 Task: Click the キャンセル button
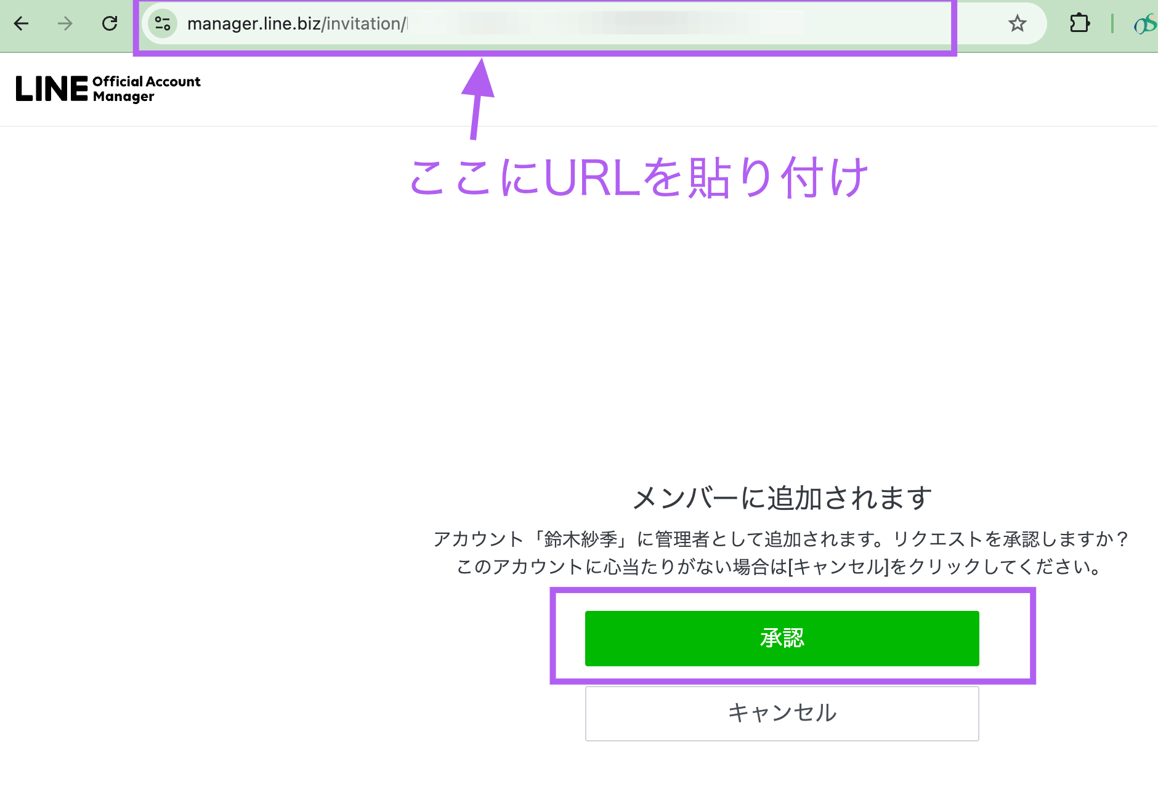782,713
